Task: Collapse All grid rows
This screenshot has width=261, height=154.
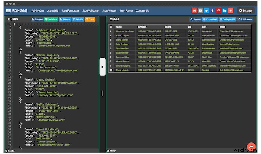Action: tap(227, 19)
